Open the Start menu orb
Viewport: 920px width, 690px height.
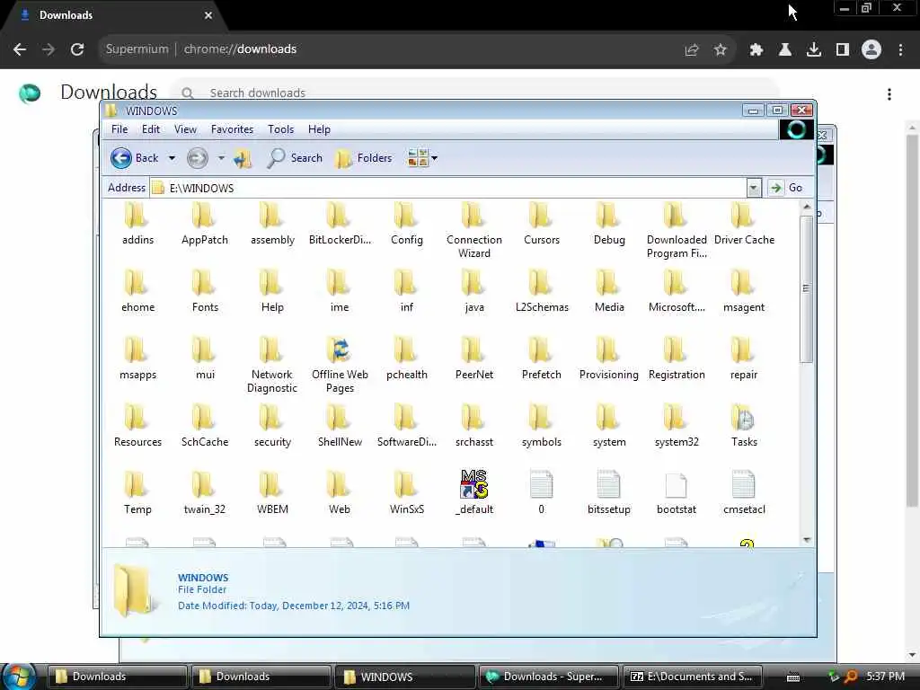(x=19, y=677)
